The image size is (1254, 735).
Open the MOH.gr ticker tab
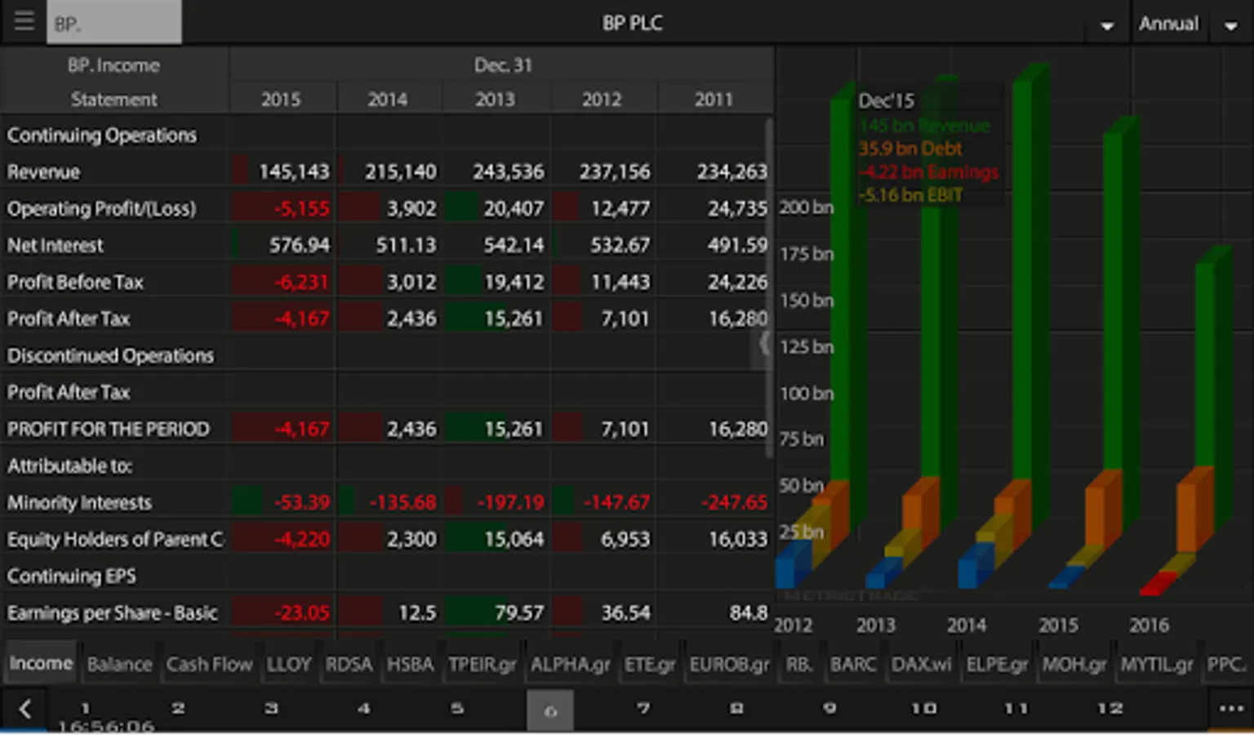tap(1074, 664)
